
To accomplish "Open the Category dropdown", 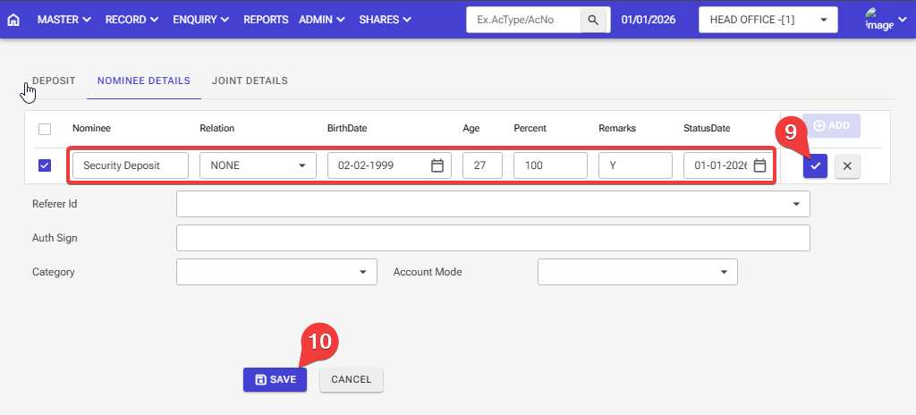I will 276,272.
